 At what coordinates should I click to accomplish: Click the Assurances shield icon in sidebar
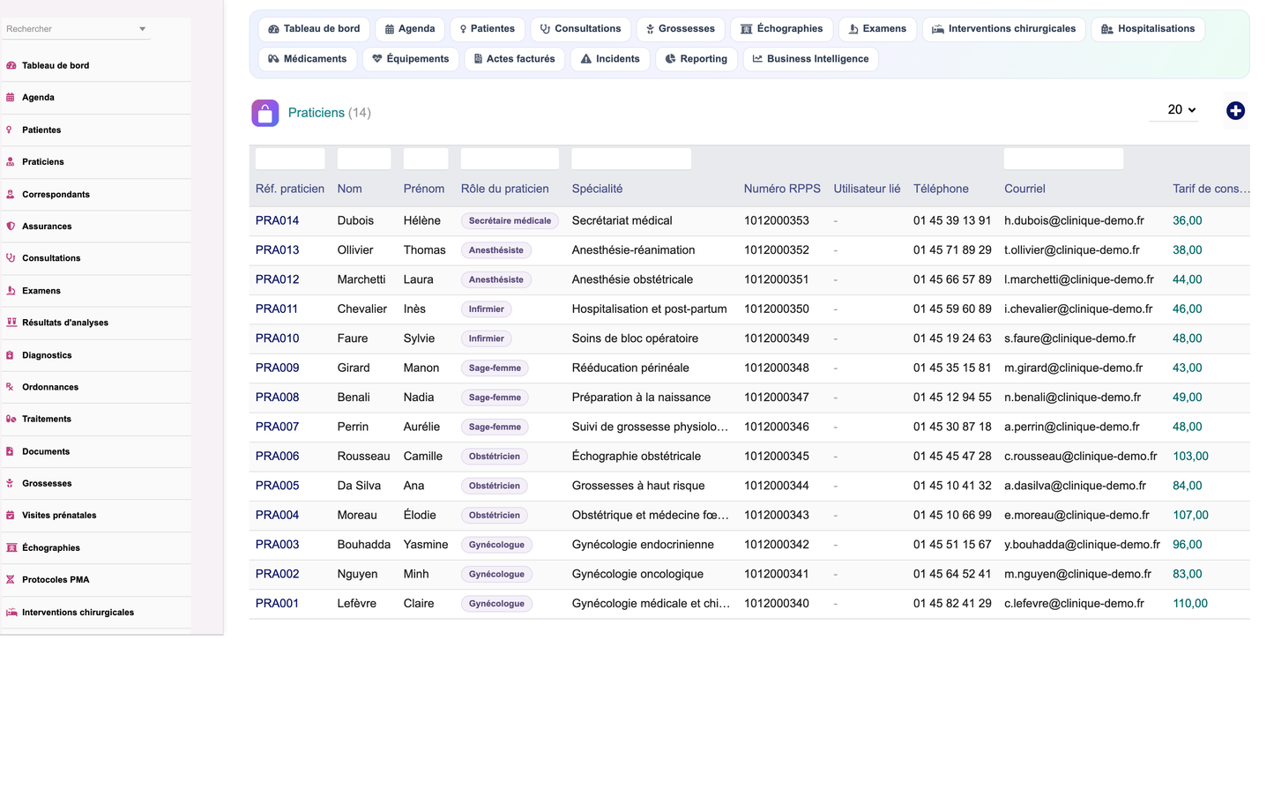pos(11,227)
